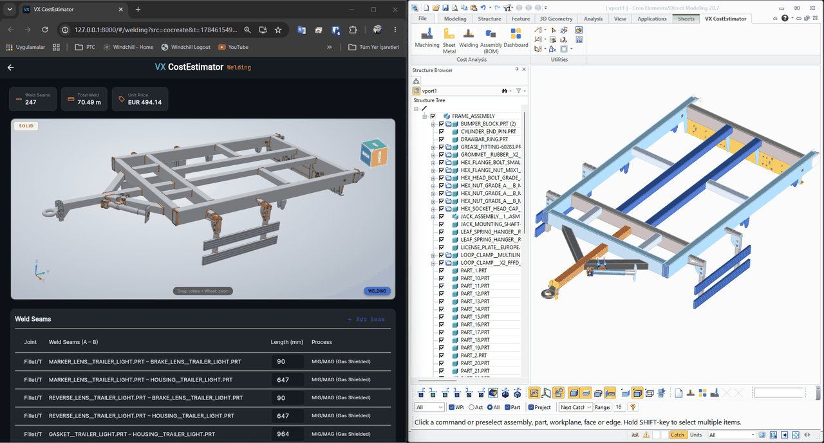Open the Assembly (BOM) tool
This screenshot has width=824, height=443.
[491, 41]
